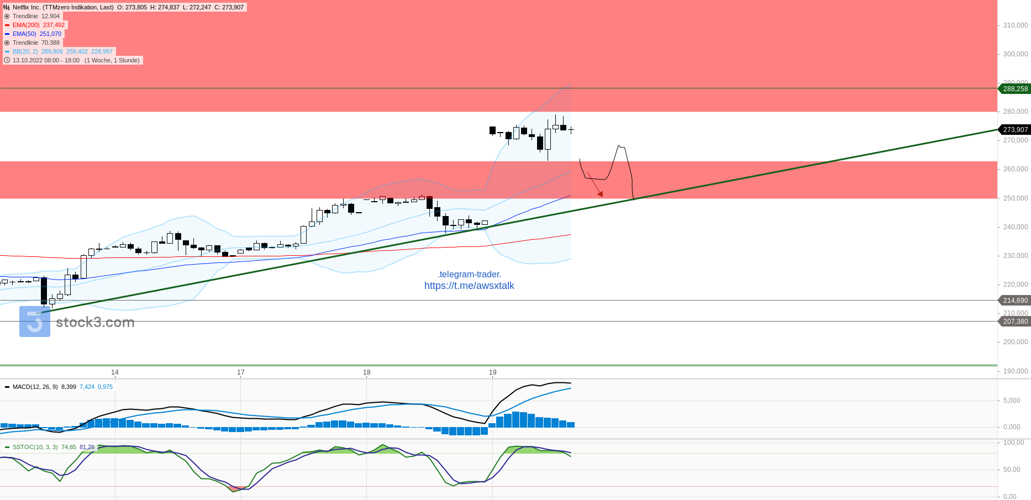
Task: Select the EMA(200) 237,492 legend entry
Action: point(39,25)
